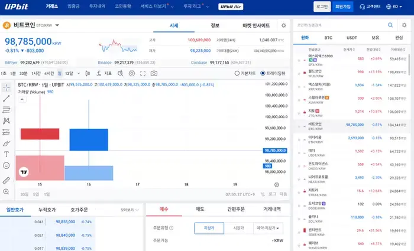Image resolution: width=414 pixels, height=251 pixels.
Task: Switch to the 정보 tab
Action: 215,25
